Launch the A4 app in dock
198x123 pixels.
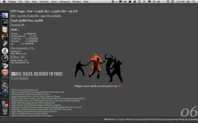[x=5, y=23]
